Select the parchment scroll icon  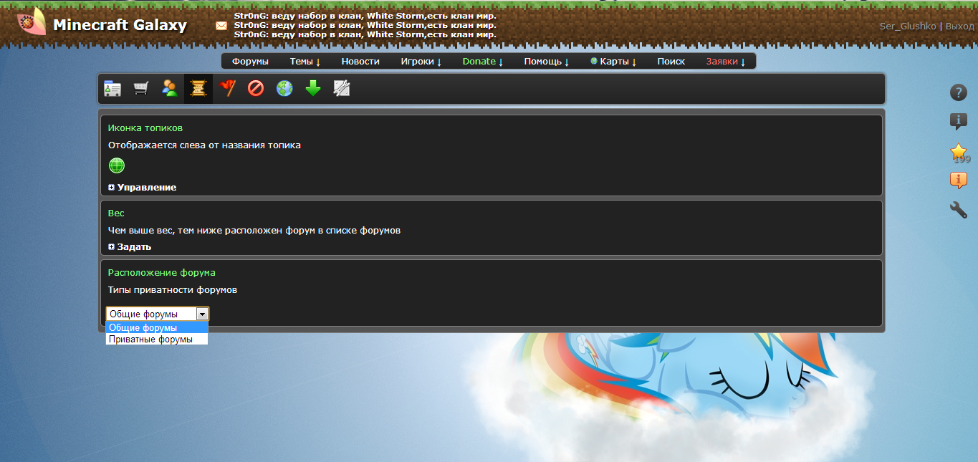[x=198, y=89]
